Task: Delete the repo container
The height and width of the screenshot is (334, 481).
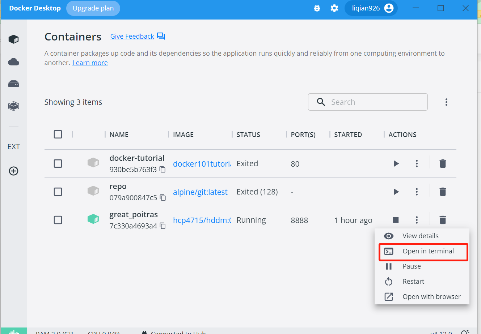Action: (443, 192)
